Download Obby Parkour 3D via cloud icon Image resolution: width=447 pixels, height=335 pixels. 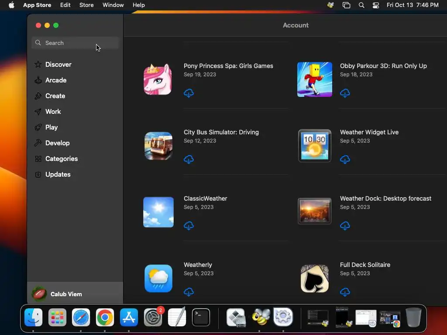tap(345, 93)
